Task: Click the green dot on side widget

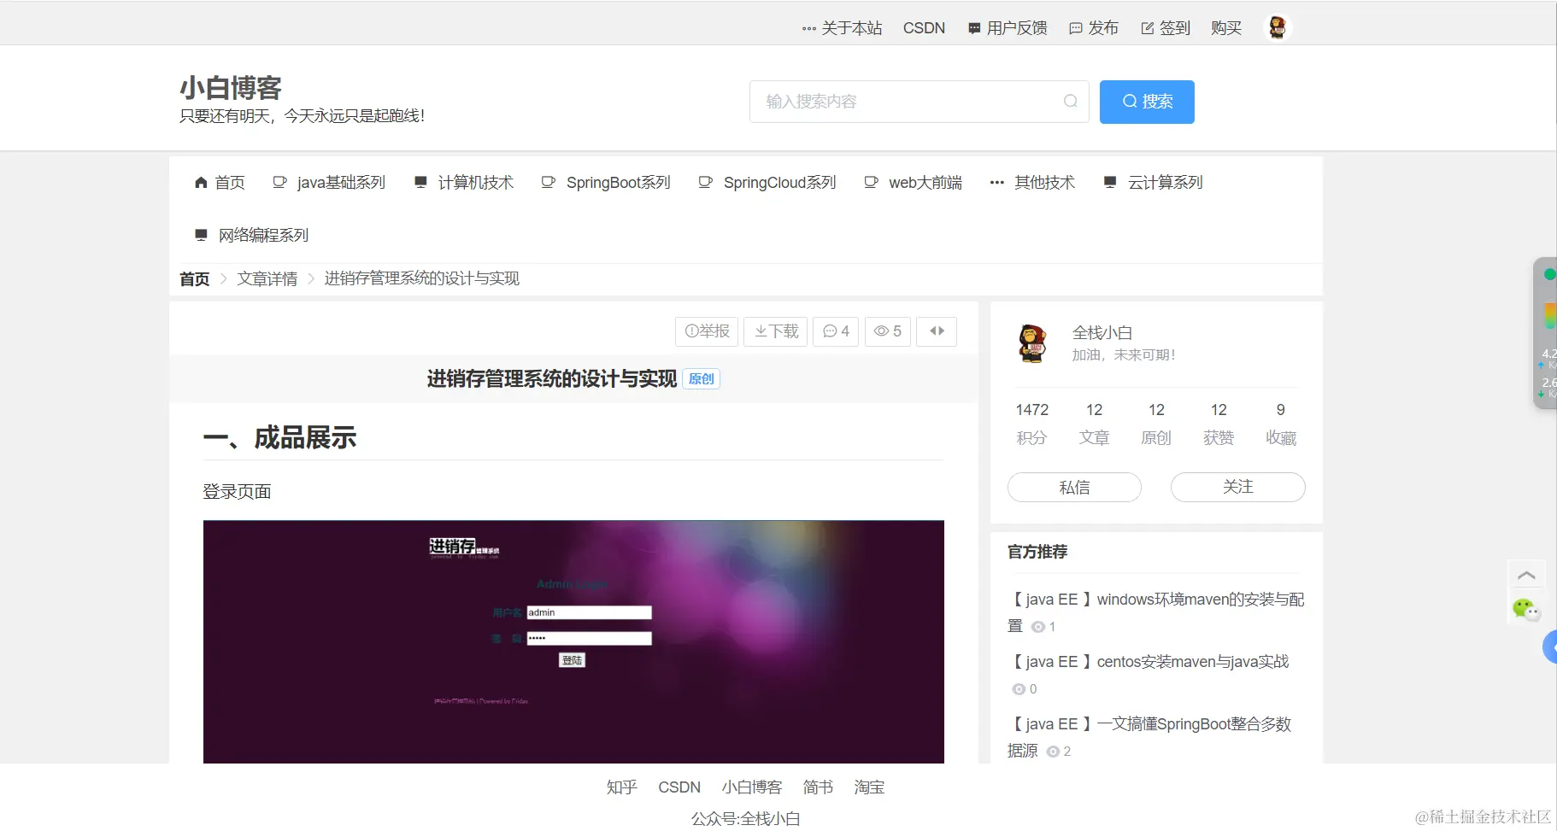Action: point(1549,275)
